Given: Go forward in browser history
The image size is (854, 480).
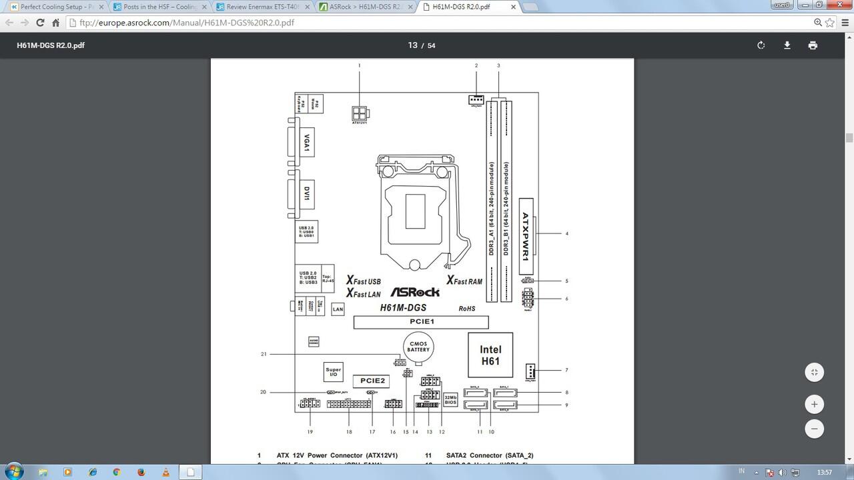Looking at the screenshot, I should point(25,22).
